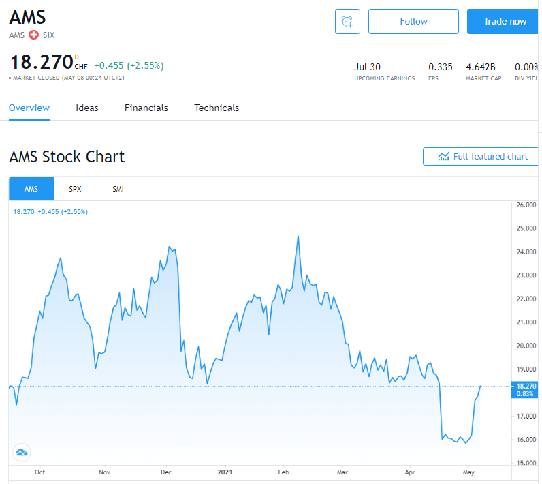Viewport: 542px width, 484px height.
Task: Click the Dec label on time axis
Action: pyautogui.click(x=166, y=472)
